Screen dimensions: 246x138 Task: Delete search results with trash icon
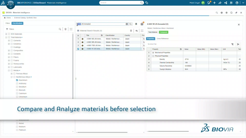pos(131,31)
